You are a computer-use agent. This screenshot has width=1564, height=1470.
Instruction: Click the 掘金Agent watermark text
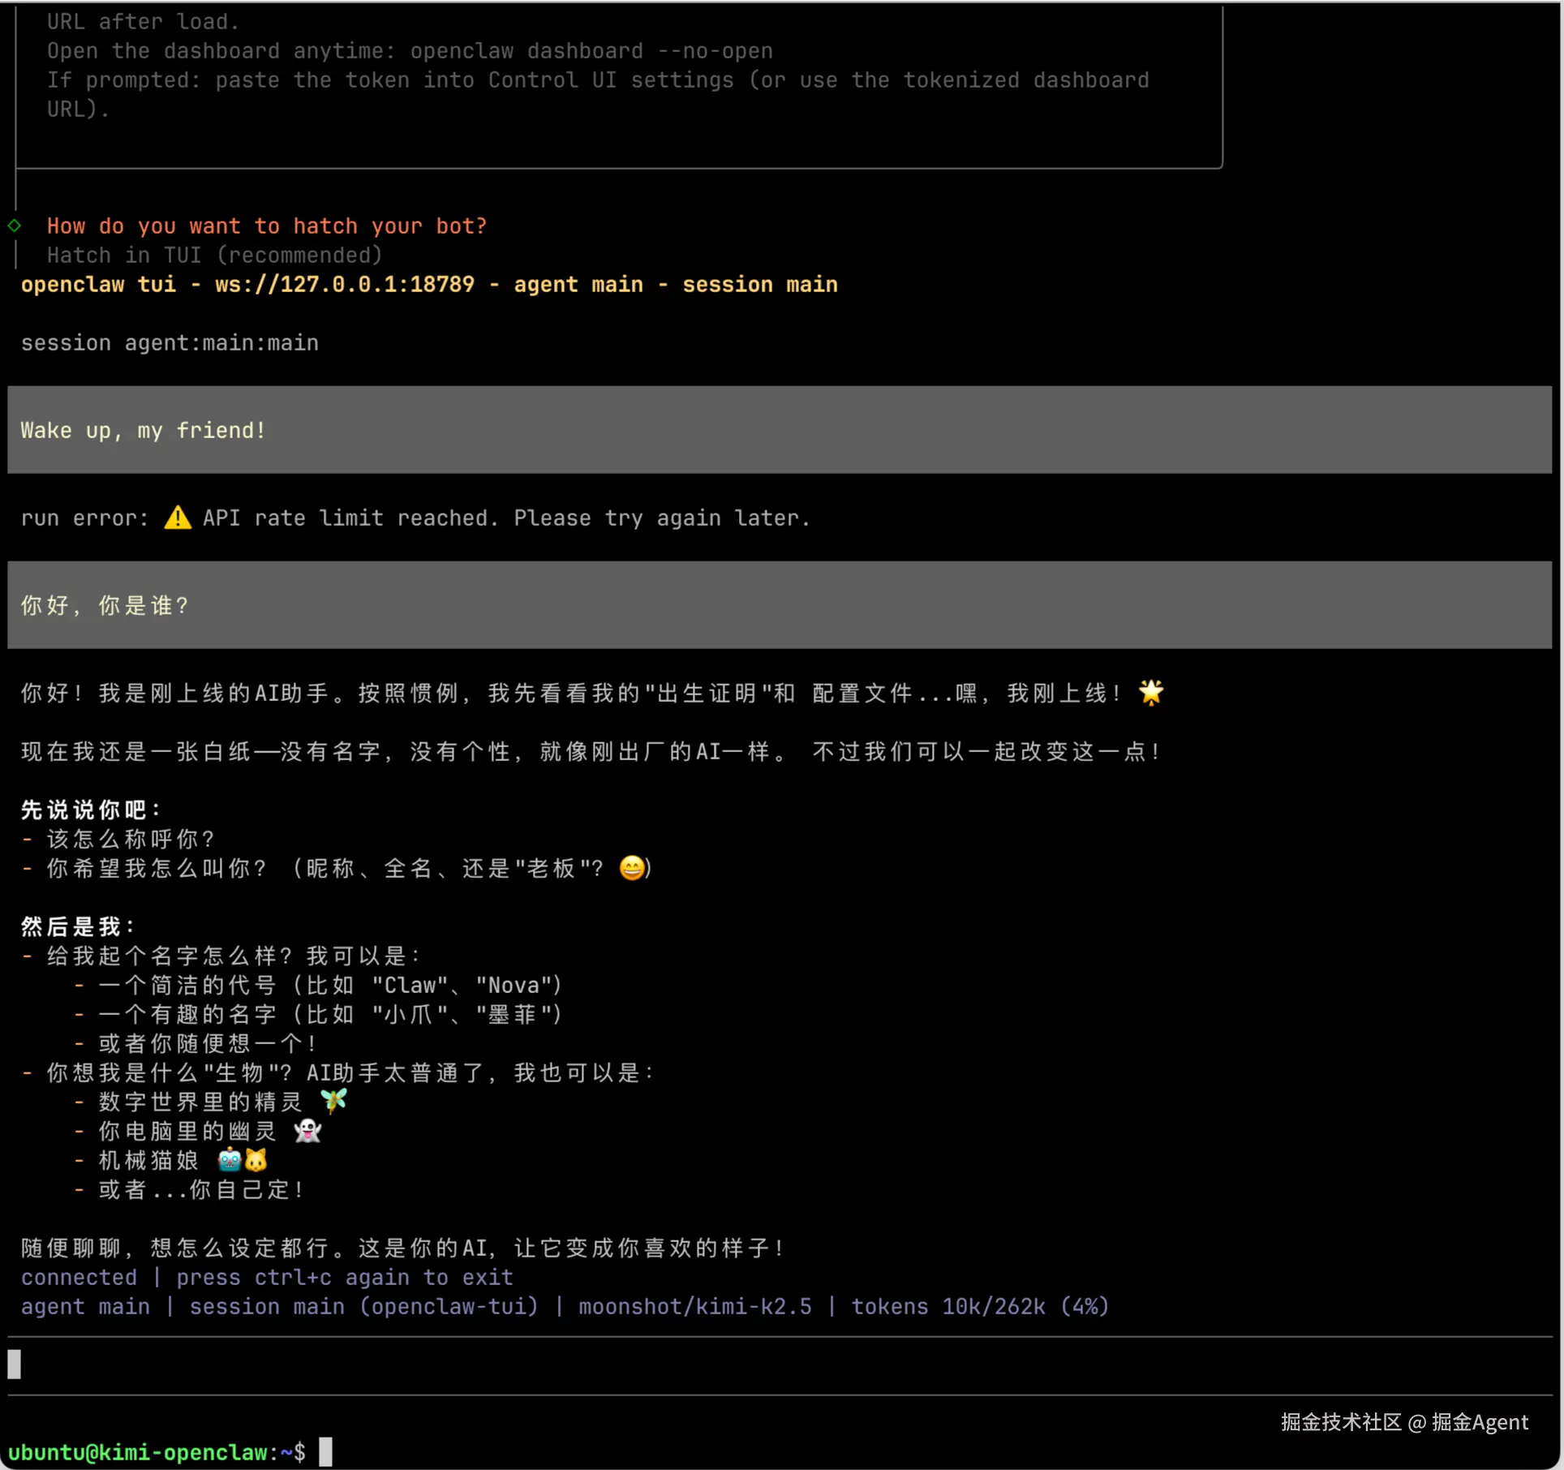[1479, 1422]
